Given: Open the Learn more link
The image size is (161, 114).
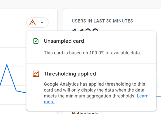Looking at the screenshot, I should [143, 96].
